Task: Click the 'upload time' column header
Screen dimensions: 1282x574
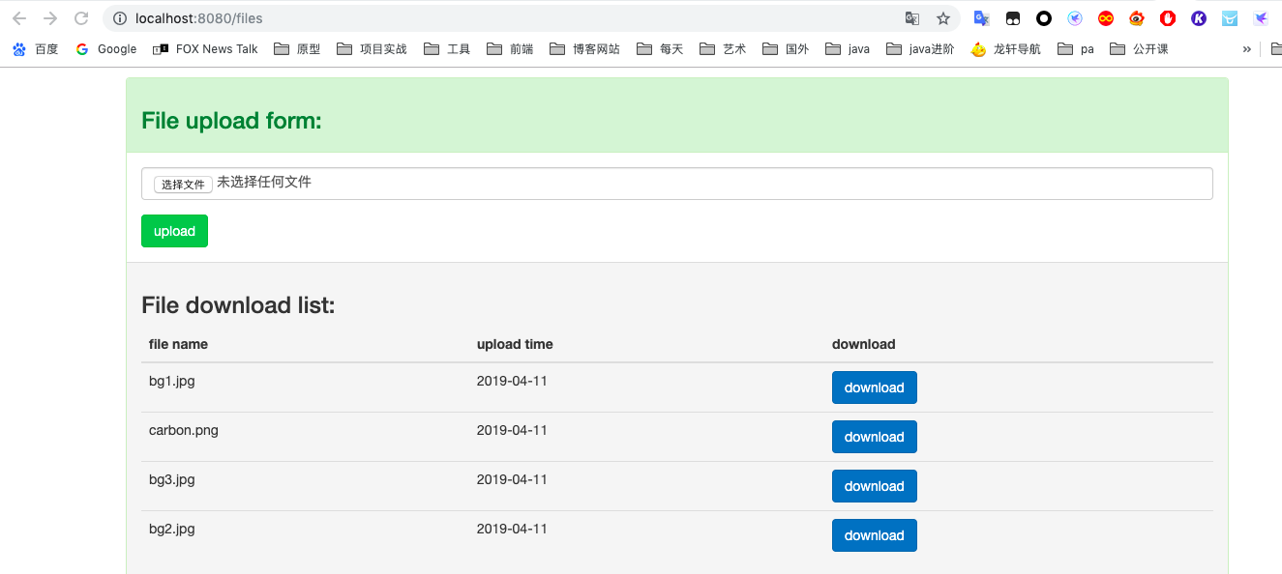Action: 515,344
